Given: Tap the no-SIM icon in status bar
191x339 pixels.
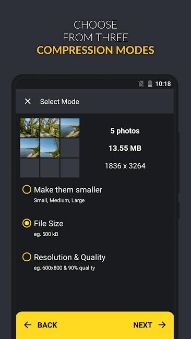Looking at the screenshot, I should (141, 83).
